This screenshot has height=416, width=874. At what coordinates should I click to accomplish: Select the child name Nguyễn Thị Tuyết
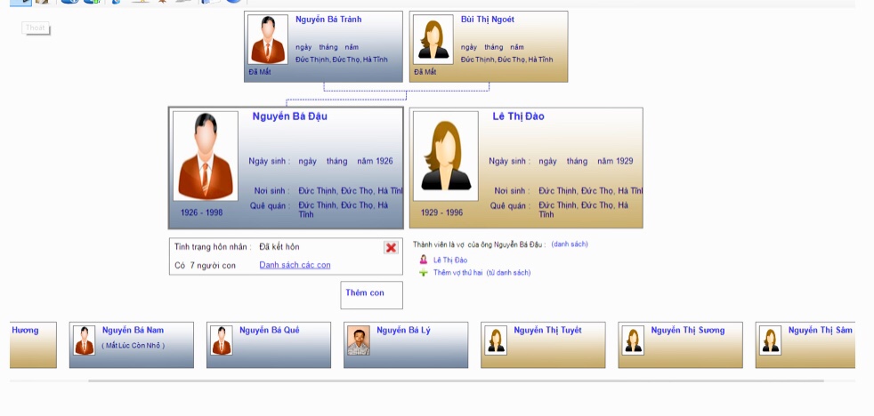tap(547, 331)
